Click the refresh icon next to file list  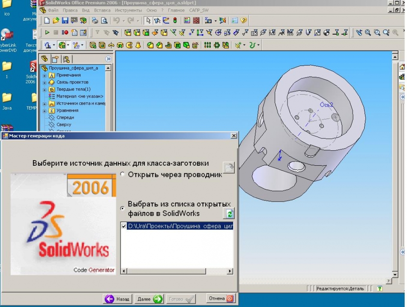click(x=230, y=214)
